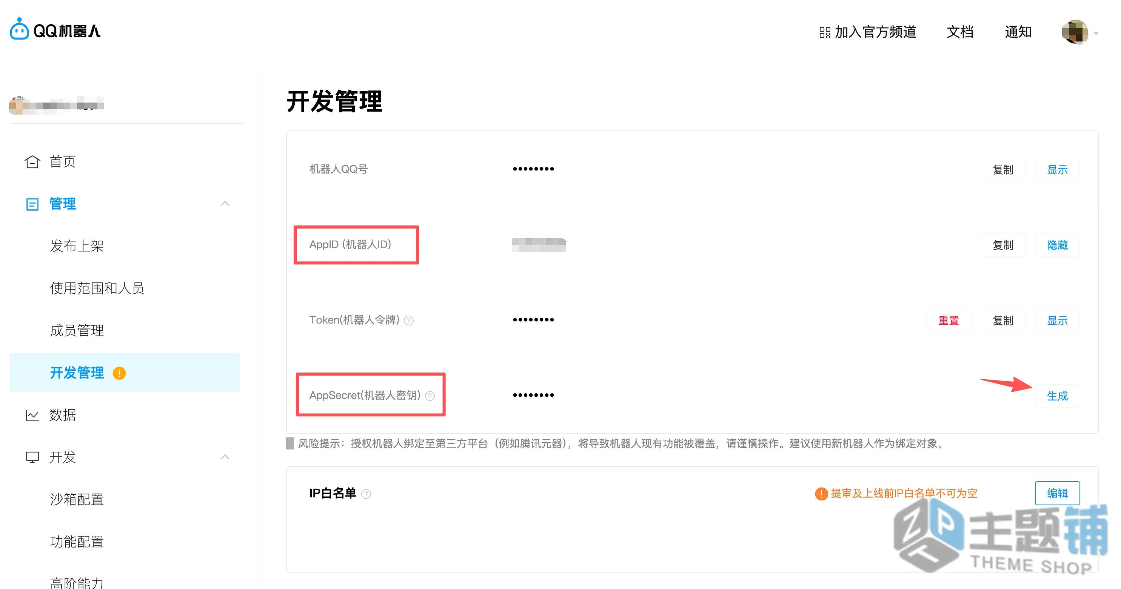Image resolution: width=1121 pixels, height=589 pixels.
Task: Select the 开发 sidebar section
Action: (x=62, y=457)
